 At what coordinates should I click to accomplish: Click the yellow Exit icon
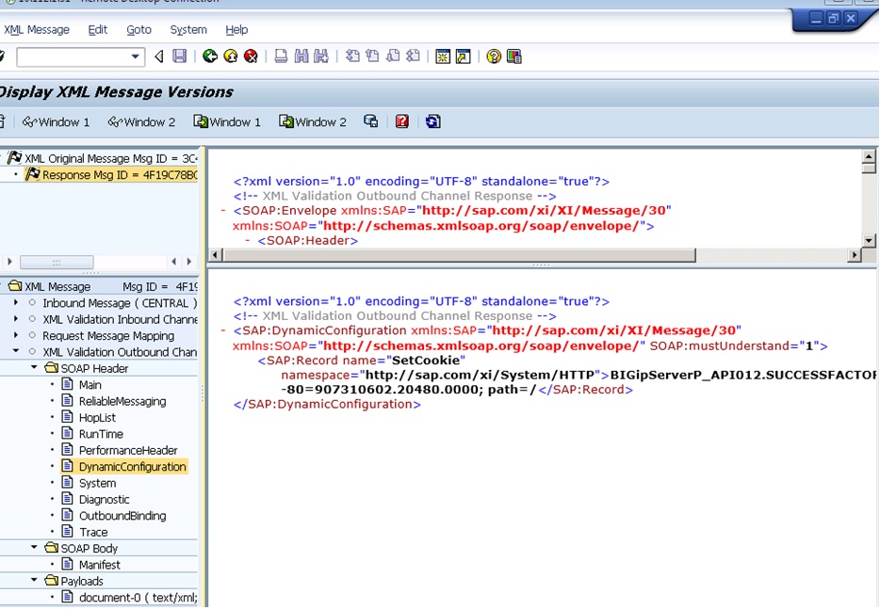tap(231, 56)
